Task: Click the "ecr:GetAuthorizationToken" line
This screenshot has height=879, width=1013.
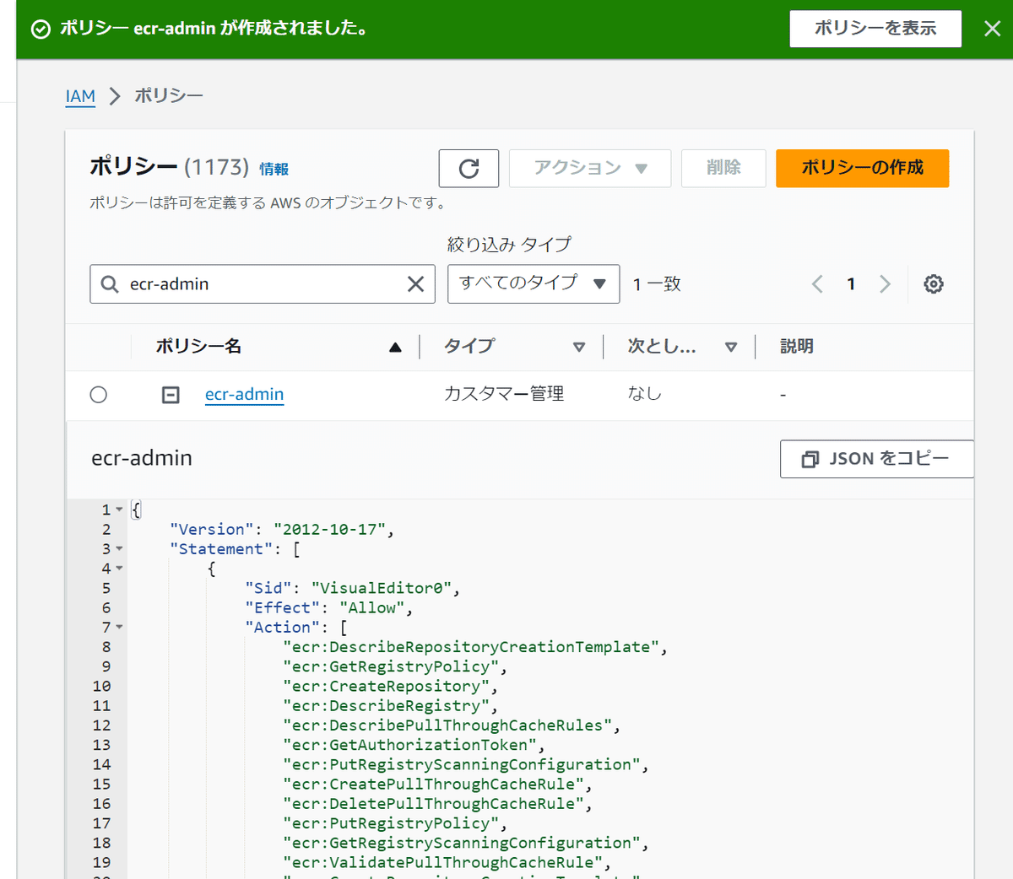Action: [414, 745]
